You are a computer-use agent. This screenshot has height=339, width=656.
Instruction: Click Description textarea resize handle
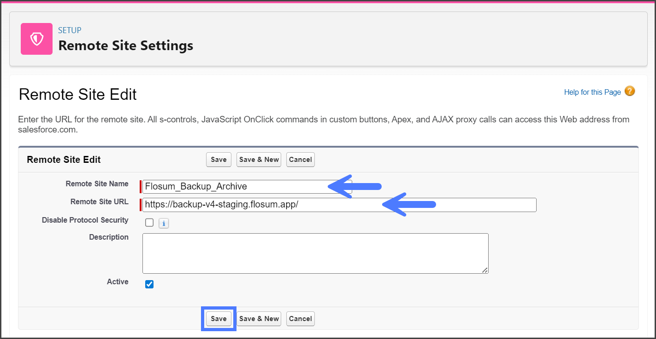tap(485, 270)
